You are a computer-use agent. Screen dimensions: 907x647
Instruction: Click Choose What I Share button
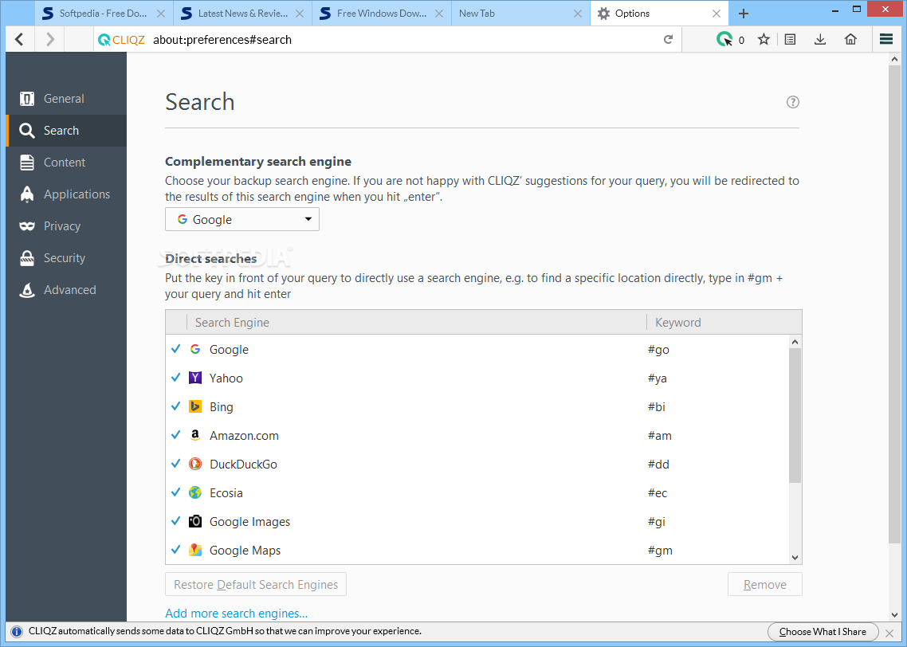(x=823, y=632)
